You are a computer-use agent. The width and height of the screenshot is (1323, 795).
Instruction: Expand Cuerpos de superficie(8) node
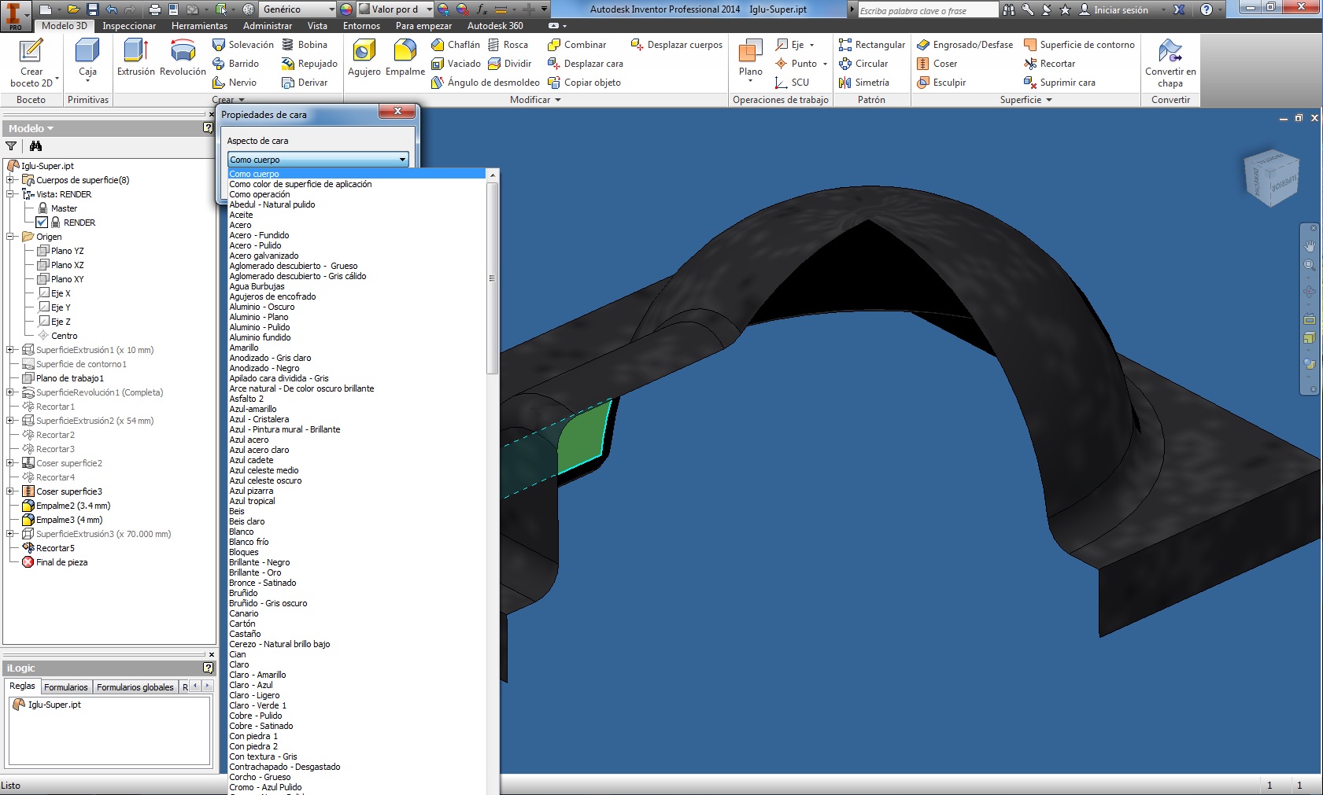10,180
